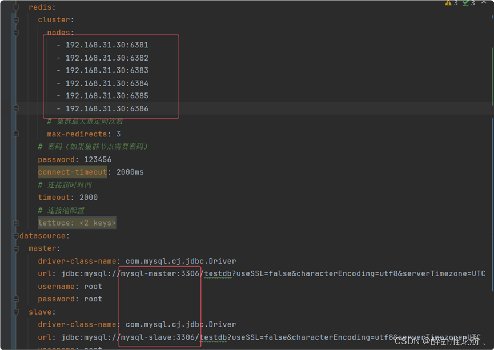Click node entry 192.168.31.30:6386
This screenshot has height=350, width=494.
click(107, 108)
